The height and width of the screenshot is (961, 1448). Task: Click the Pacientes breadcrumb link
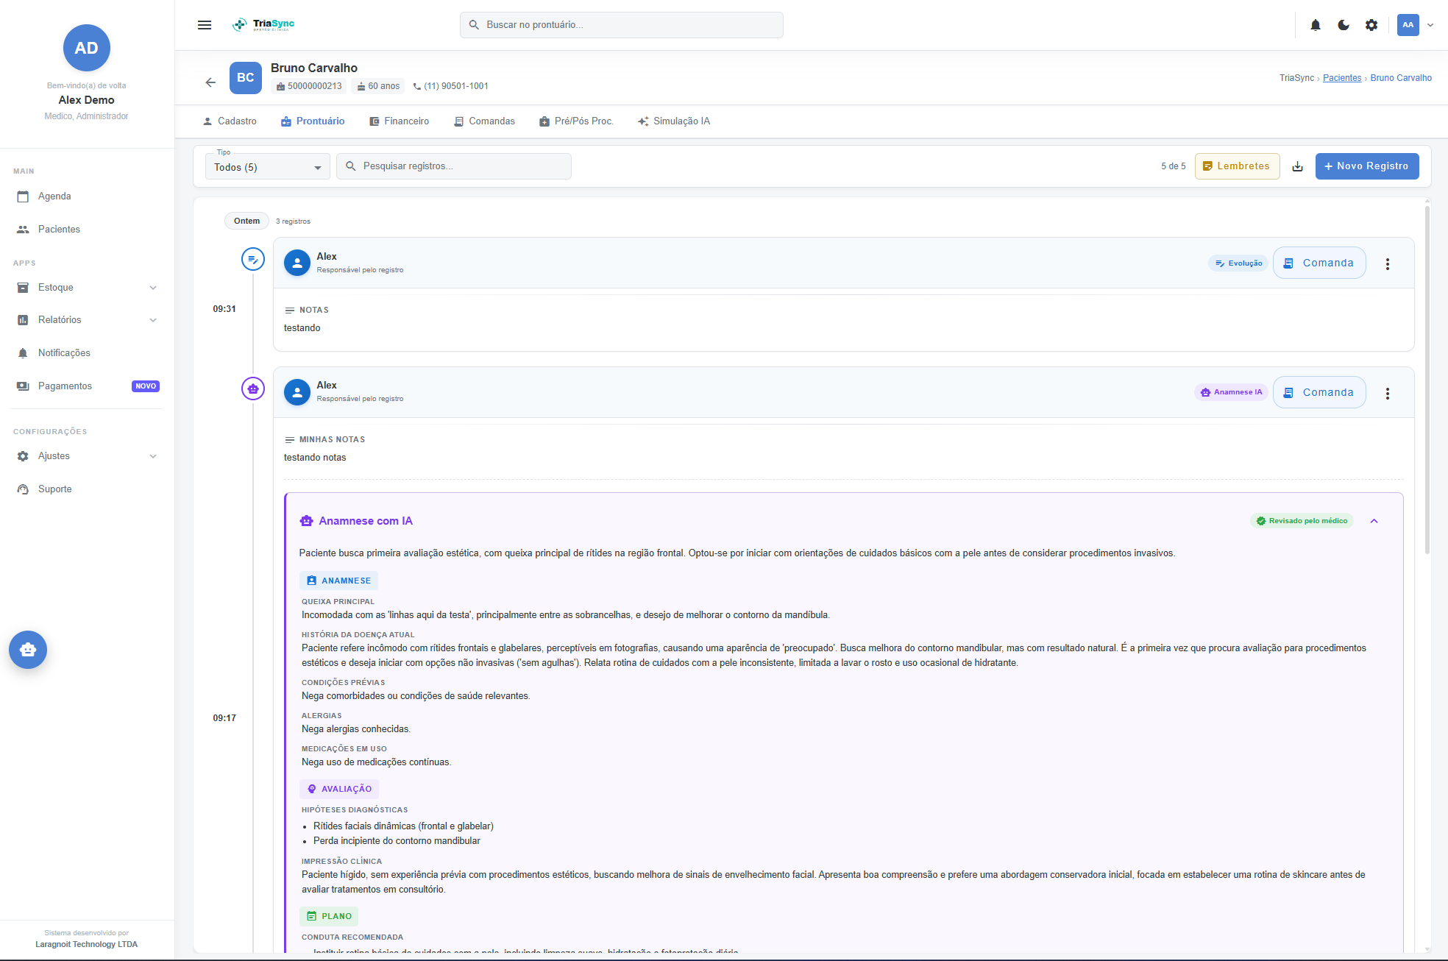(x=1342, y=78)
